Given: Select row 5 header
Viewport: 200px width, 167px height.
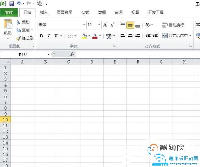Looking at the screenshot, I should pyautogui.click(x=5, y=91).
